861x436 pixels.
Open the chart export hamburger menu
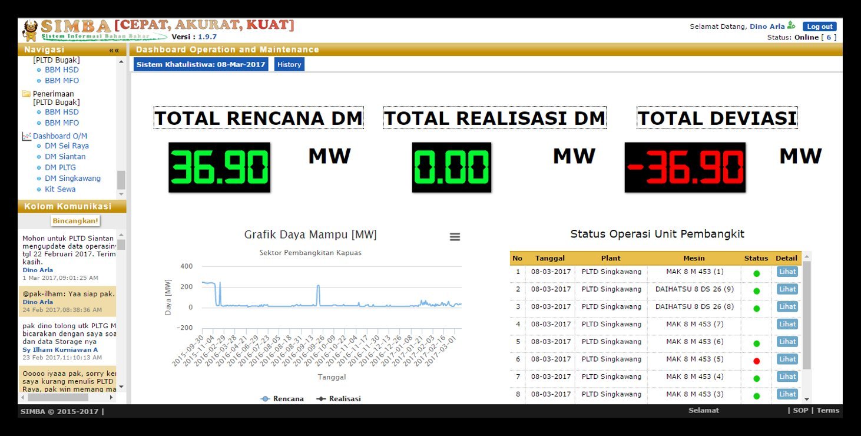(454, 236)
